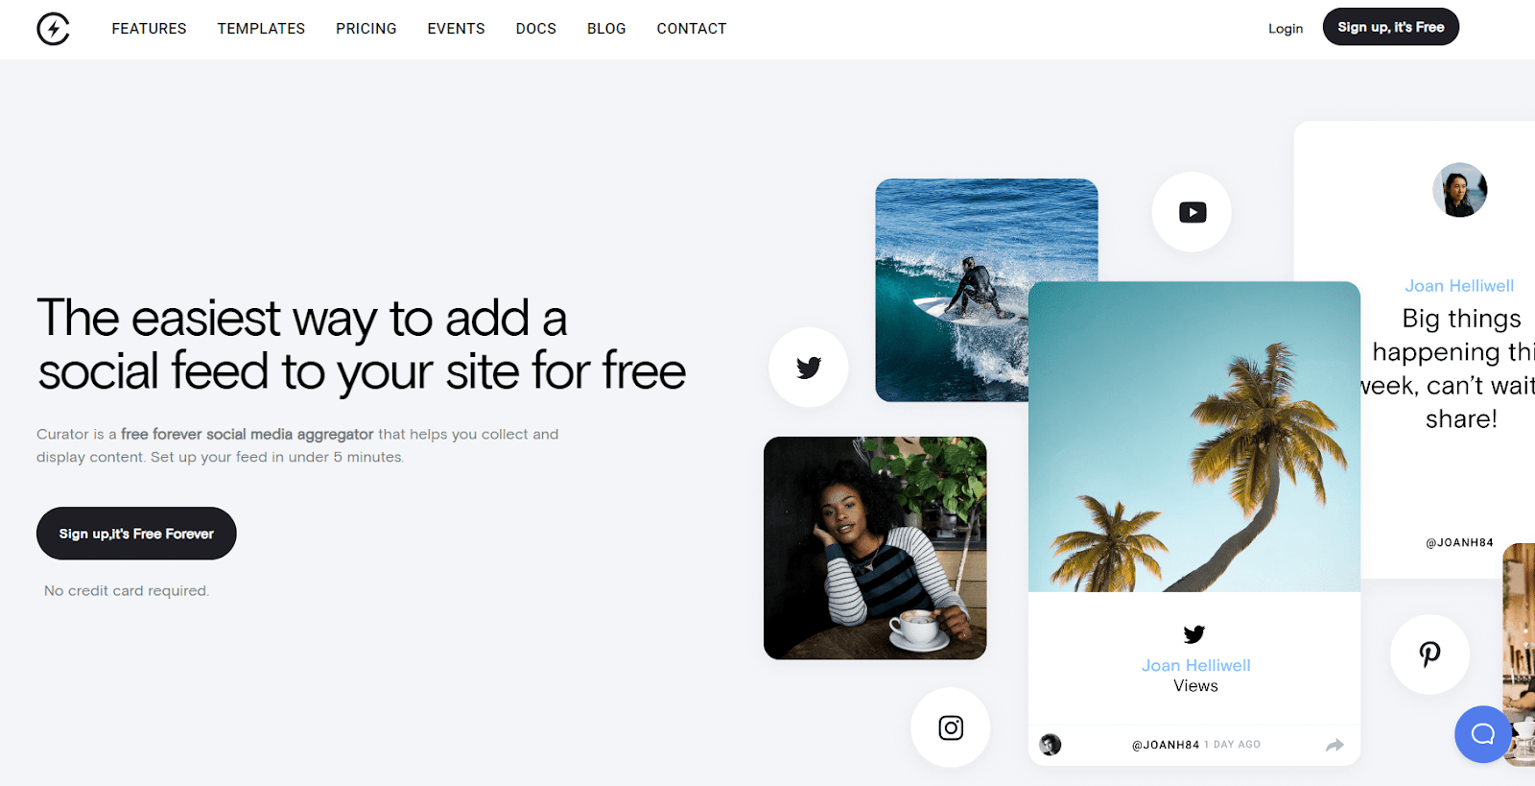1535x786 pixels.
Task: Click the Instagram icon circle
Action: tap(951, 727)
